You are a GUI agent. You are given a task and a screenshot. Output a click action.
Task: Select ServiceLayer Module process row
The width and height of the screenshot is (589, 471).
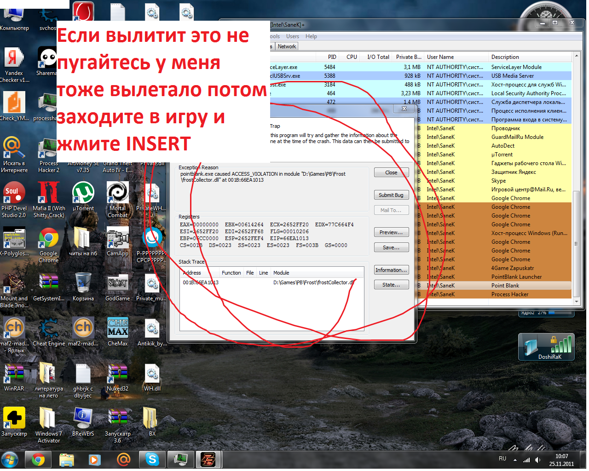tap(421, 68)
